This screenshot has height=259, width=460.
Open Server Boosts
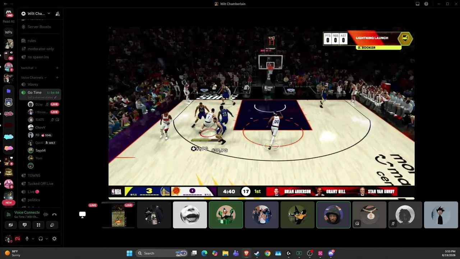click(39, 27)
